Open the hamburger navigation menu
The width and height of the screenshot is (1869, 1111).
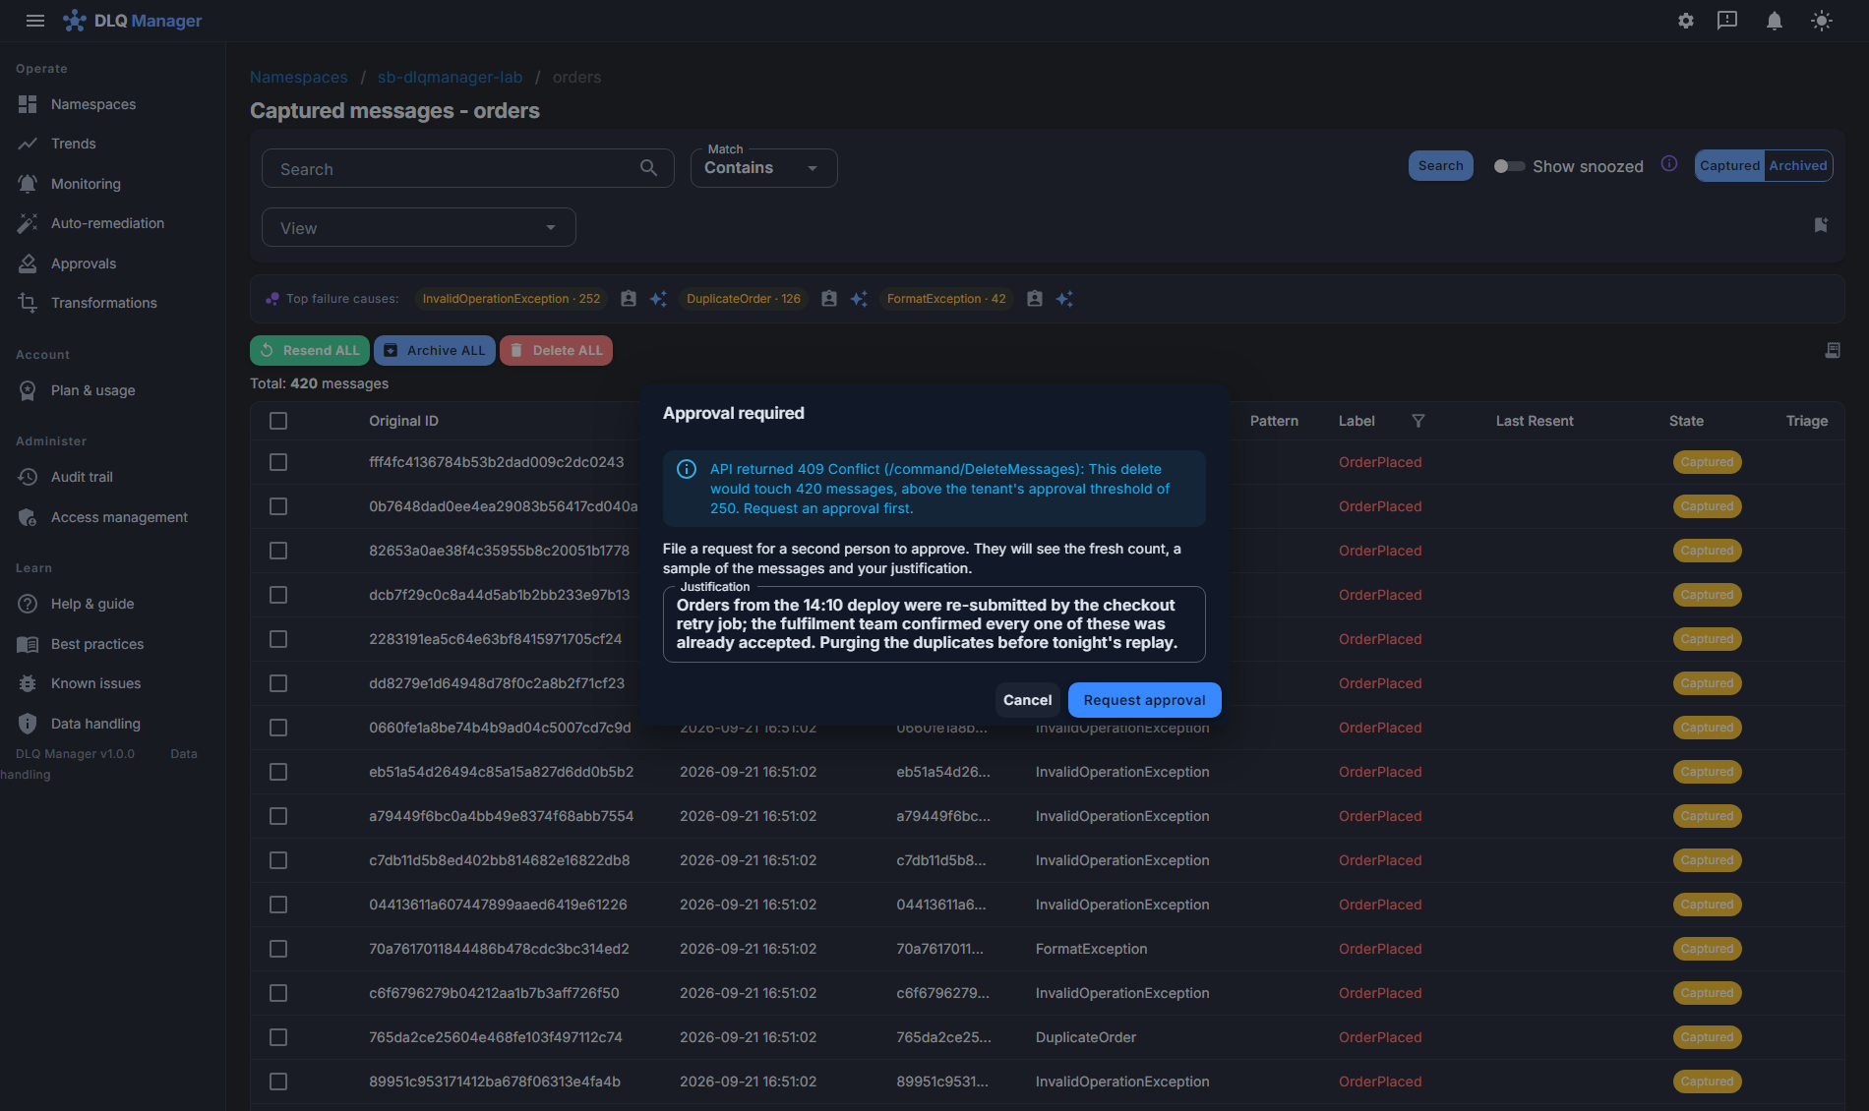pyautogui.click(x=35, y=21)
